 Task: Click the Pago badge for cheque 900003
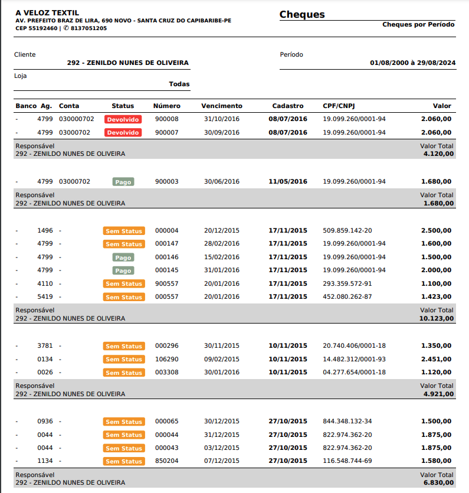pyautogui.click(x=123, y=182)
